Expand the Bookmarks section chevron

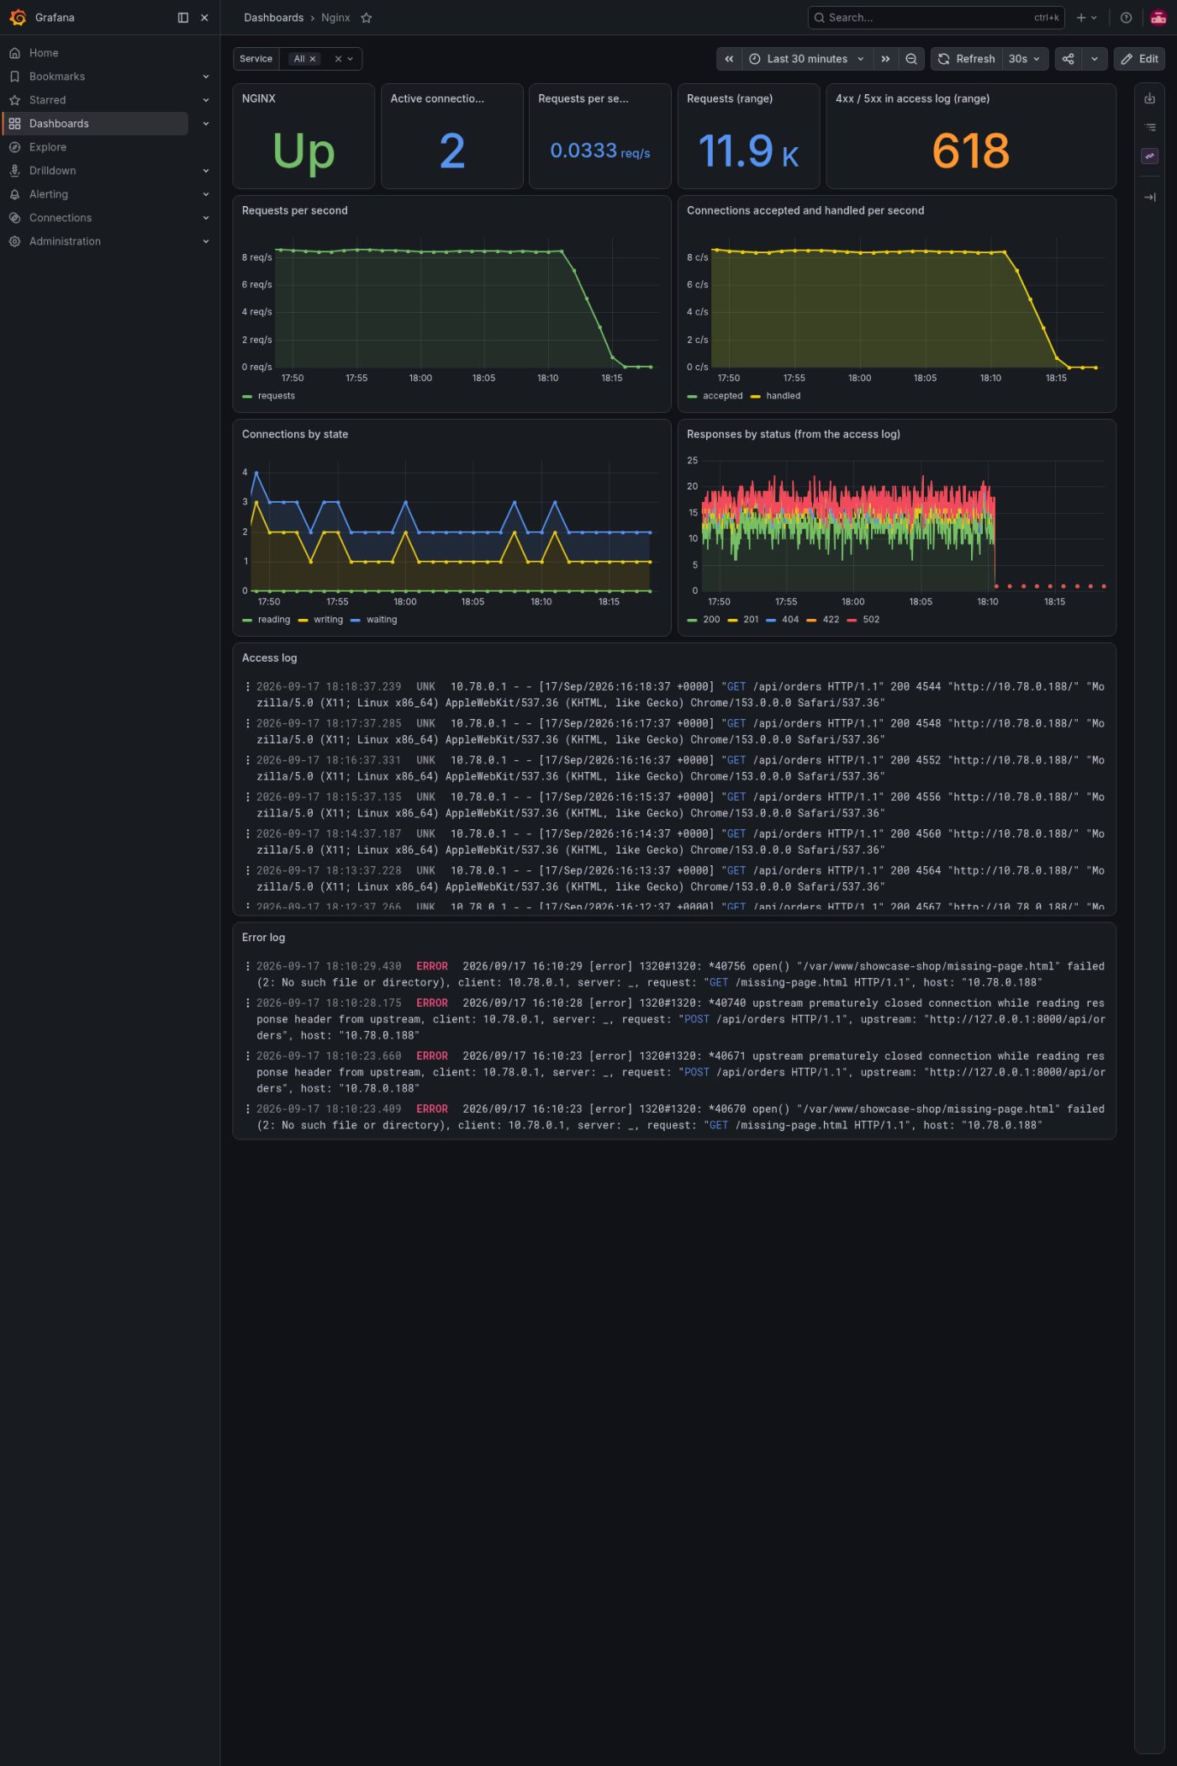coord(206,77)
